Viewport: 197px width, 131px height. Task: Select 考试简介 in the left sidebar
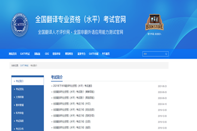pyautogui.click(x=28, y=81)
